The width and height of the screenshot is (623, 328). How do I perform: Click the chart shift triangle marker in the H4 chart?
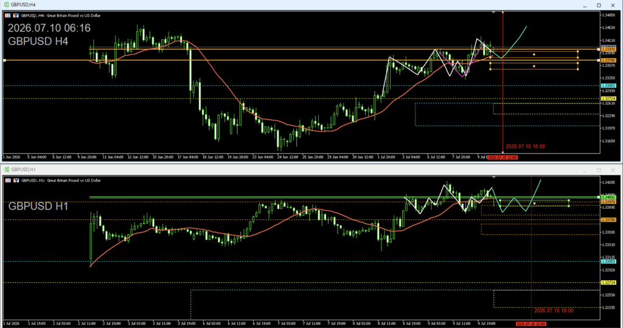pyautogui.click(x=493, y=13)
